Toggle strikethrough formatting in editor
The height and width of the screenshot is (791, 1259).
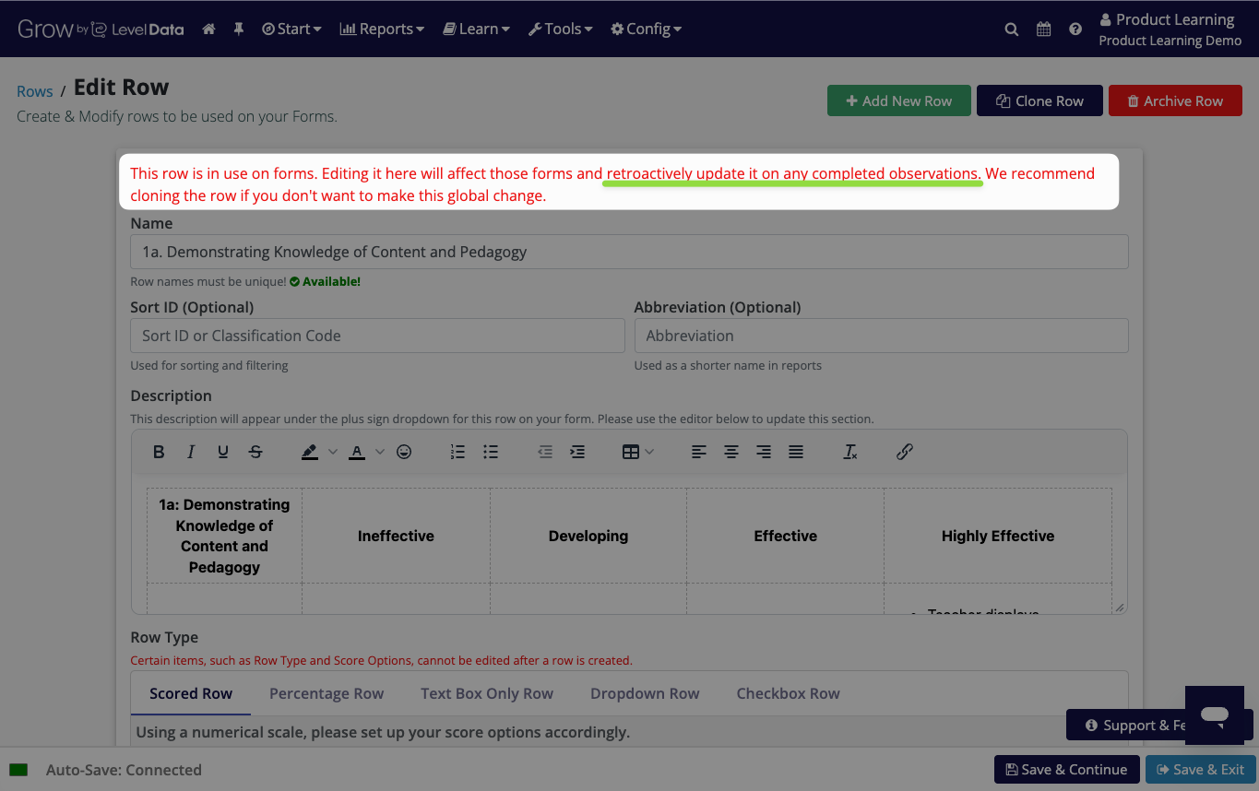tap(255, 452)
